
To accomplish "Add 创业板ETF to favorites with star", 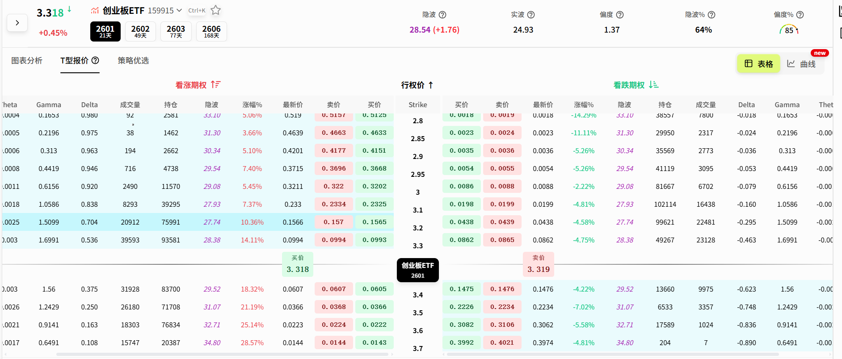I will [216, 10].
